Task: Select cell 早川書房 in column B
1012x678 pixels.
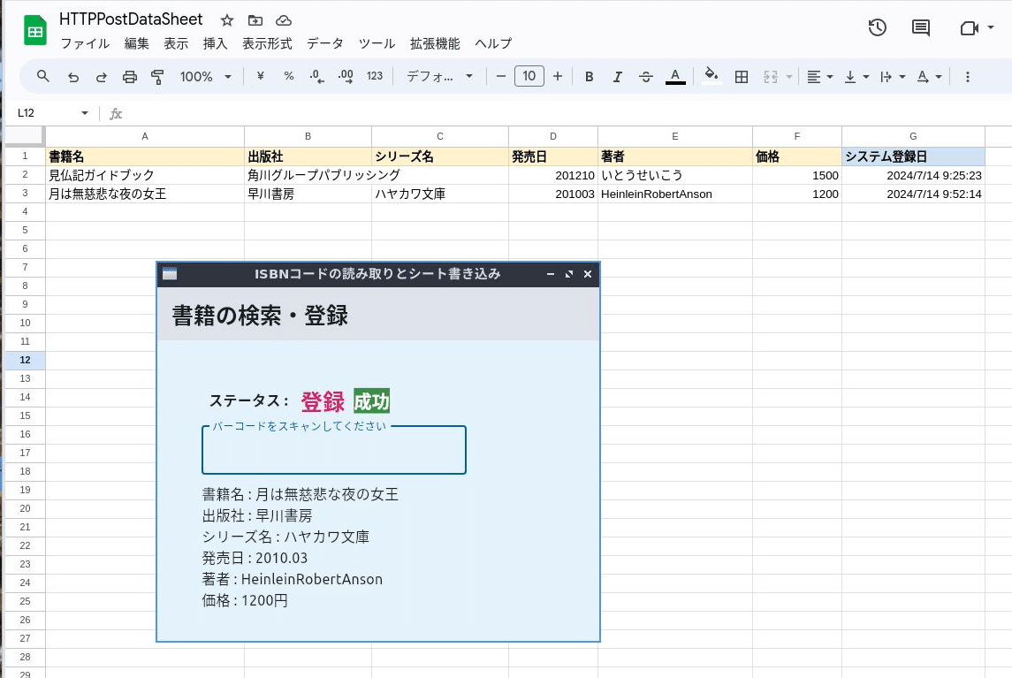Action: [308, 194]
